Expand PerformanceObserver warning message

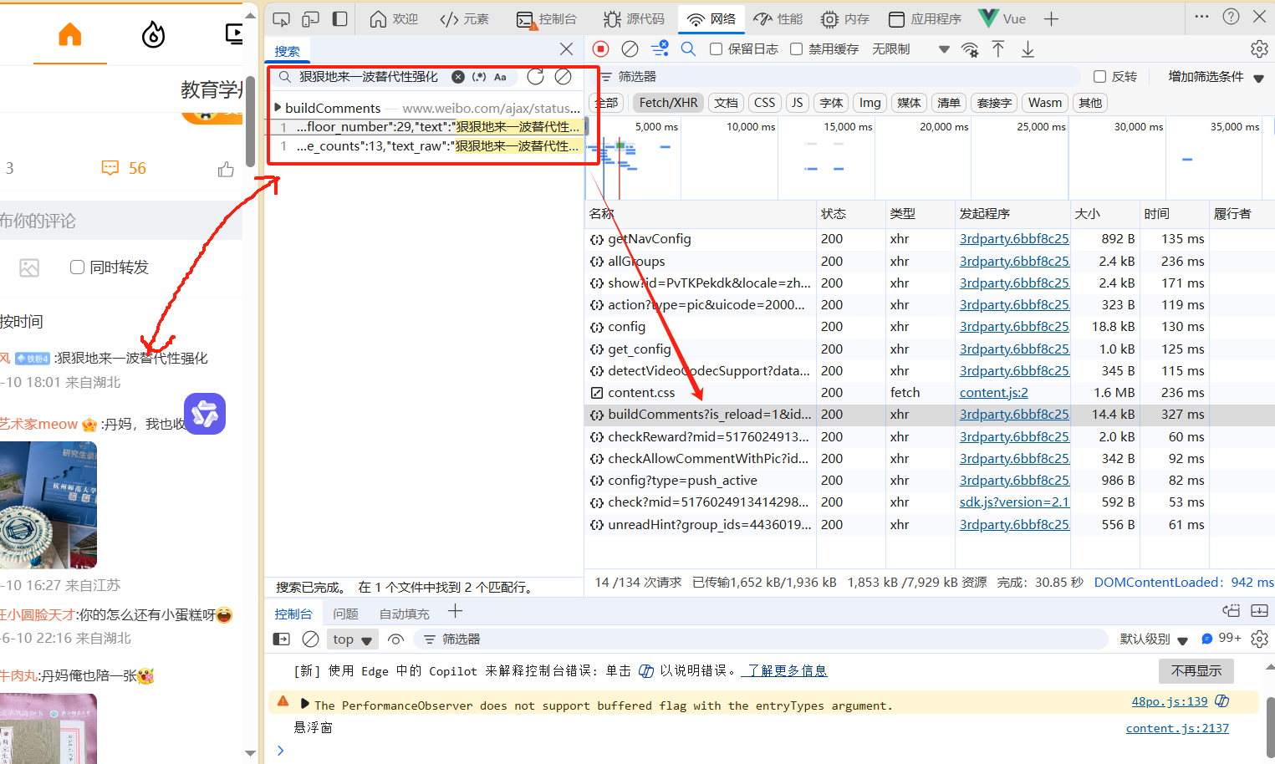tap(304, 704)
